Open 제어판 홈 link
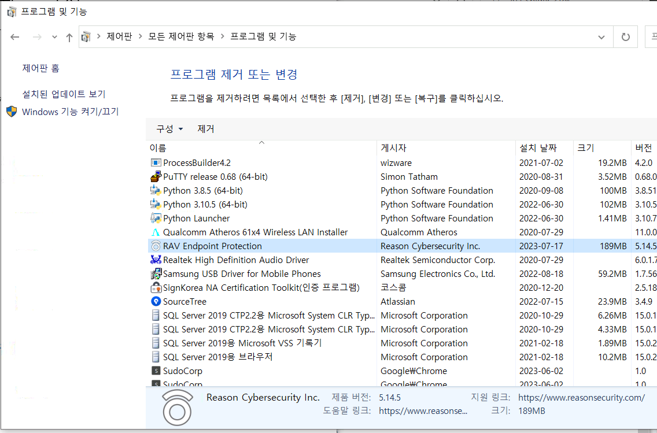657x433 pixels. point(41,68)
